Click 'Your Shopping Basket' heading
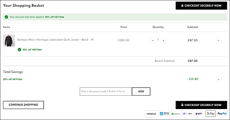The width and height of the screenshot is (230, 120). [x=24, y=5]
